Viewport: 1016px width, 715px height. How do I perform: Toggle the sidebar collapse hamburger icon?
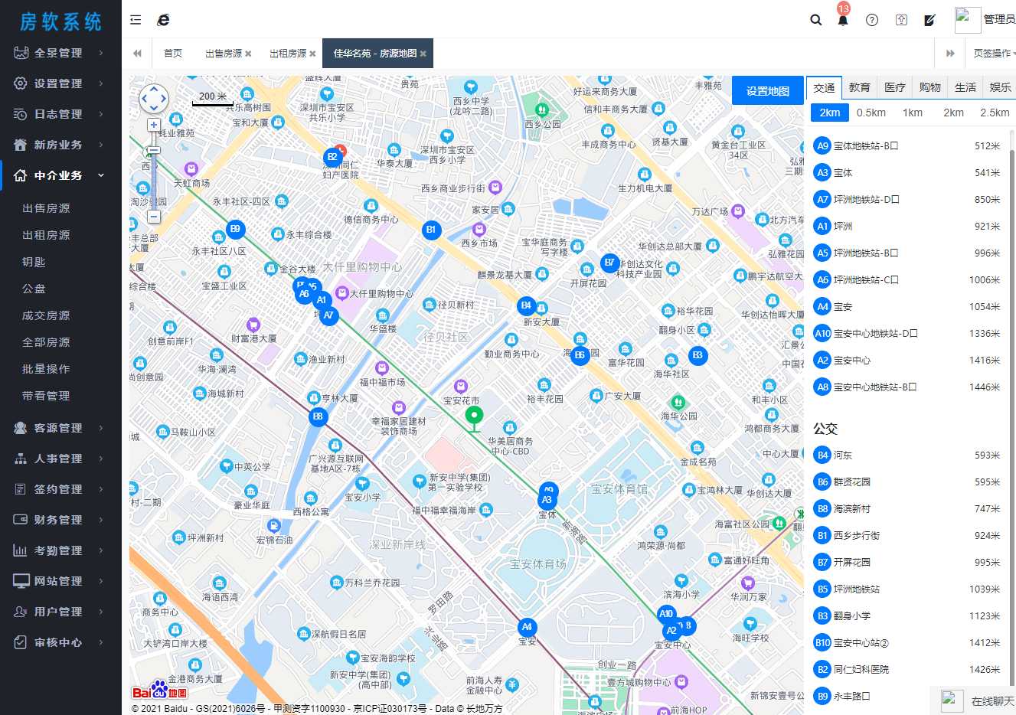136,20
